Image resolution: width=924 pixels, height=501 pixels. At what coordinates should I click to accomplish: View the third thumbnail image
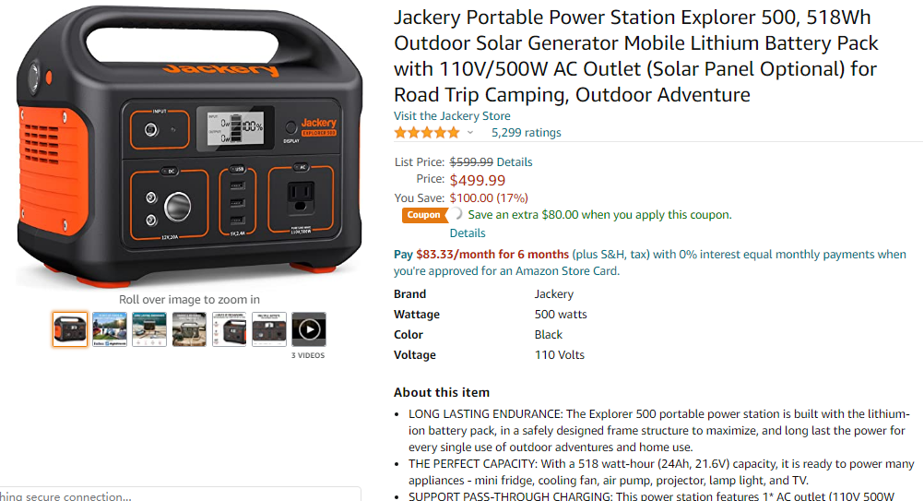tap(149, 329)
